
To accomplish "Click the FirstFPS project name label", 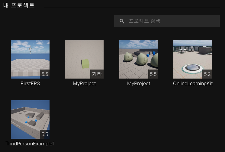I will click(x=30, y=83).
